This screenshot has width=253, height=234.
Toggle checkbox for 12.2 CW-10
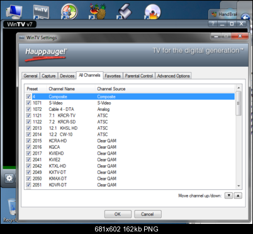click(x=28, y=134)
